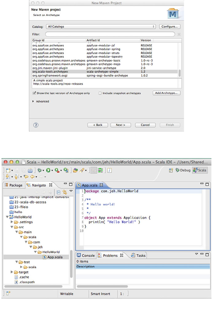Close the App.scala editor tab
213x310 pixels.
pyautogui.click(x=102, y=185)
